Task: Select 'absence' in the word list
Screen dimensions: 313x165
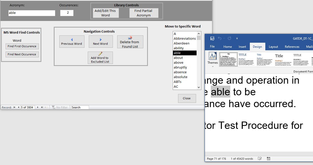Action: click(185, 72)
